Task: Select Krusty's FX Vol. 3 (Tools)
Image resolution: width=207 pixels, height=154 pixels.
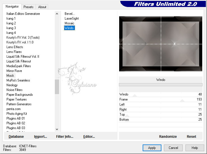Action: (23, 38)
